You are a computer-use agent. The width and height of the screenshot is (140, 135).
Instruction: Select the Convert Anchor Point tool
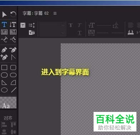pyautogui.click(x=13, y=58)
